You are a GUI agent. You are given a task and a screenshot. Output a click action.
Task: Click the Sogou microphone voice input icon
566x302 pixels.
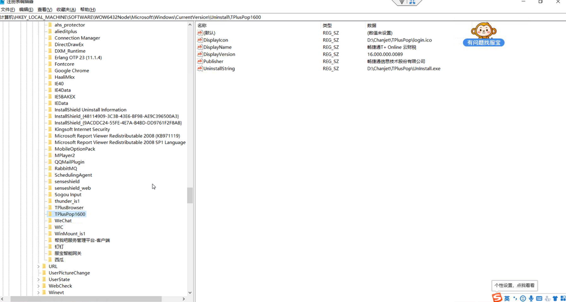[x=531, y=298]
